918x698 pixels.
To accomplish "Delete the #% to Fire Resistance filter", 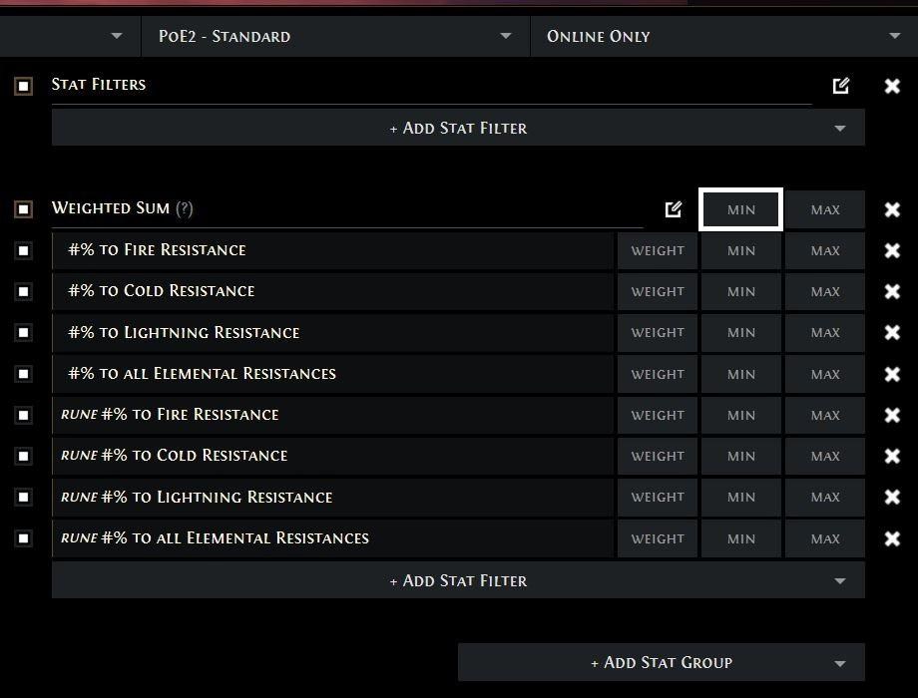I will [892, 250].
